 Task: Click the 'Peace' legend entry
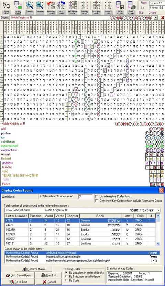click(6, 184)
